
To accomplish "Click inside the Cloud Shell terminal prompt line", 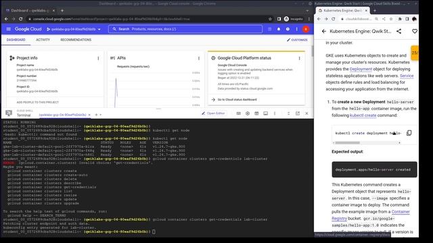I will (x=154, y=232).
